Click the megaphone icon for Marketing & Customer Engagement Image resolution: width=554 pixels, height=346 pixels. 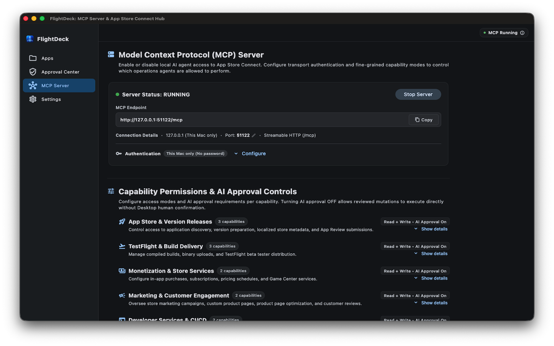122,295
